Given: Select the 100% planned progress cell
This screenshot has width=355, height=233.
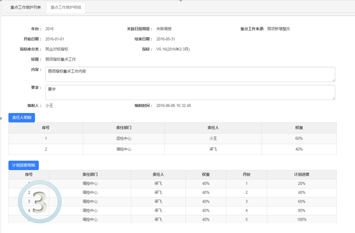Looking at the screenshot, I should 302,219.
